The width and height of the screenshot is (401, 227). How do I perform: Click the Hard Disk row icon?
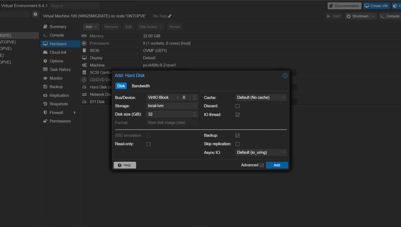click(84, 87)
